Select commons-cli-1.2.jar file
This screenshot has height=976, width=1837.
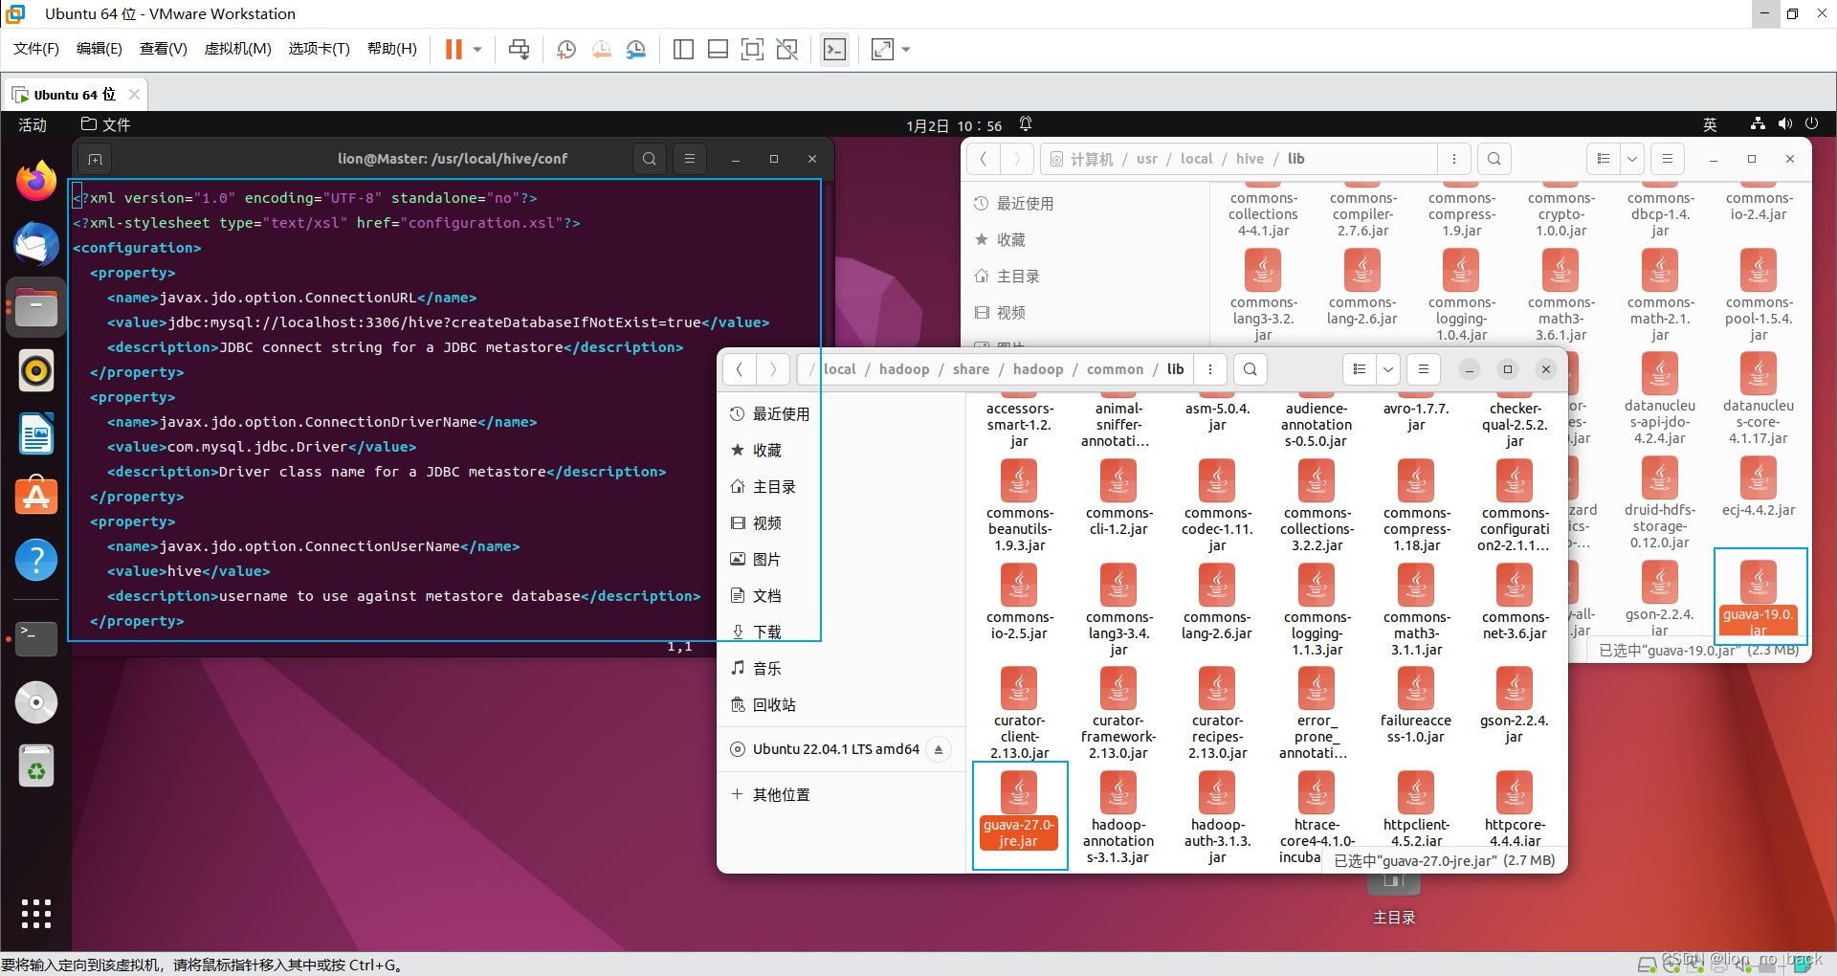pyautogui.click(x=1118, y=498)
